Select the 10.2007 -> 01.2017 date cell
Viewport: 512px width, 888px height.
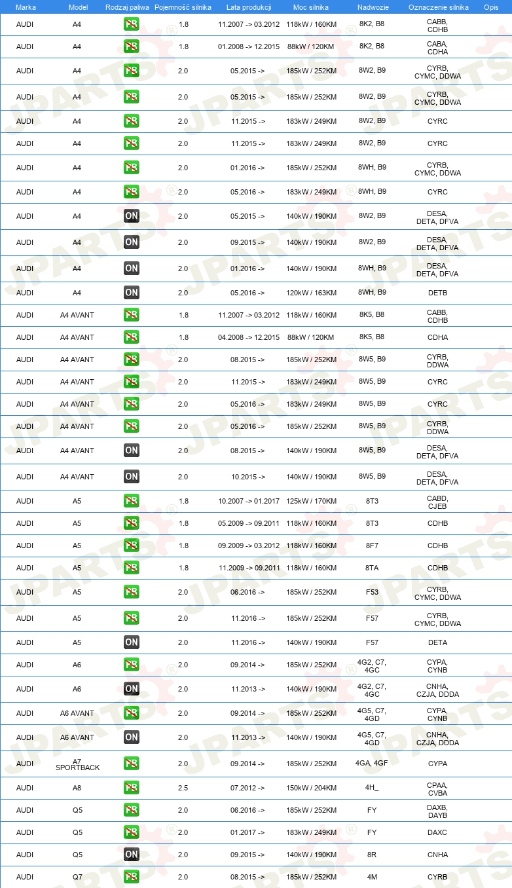coord(249,501)
